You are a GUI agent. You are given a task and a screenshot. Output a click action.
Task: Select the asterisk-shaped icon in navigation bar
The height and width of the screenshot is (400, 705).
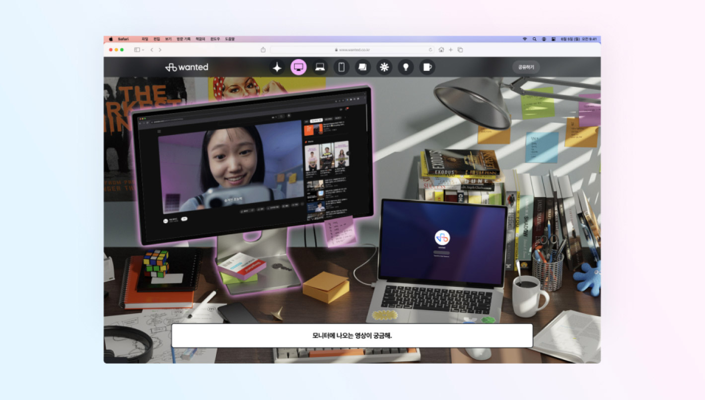click(x=384, y=67)
